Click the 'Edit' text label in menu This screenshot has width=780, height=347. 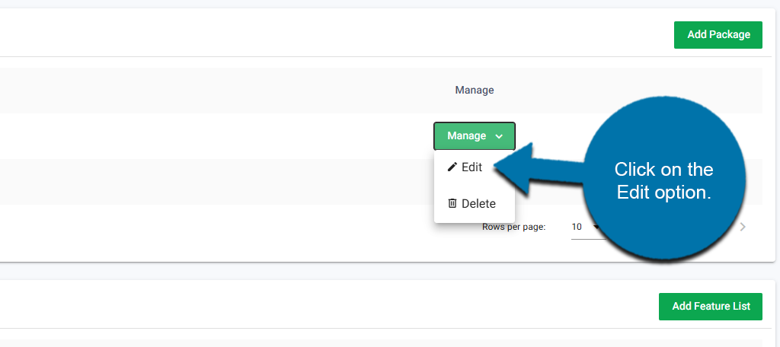472,167
